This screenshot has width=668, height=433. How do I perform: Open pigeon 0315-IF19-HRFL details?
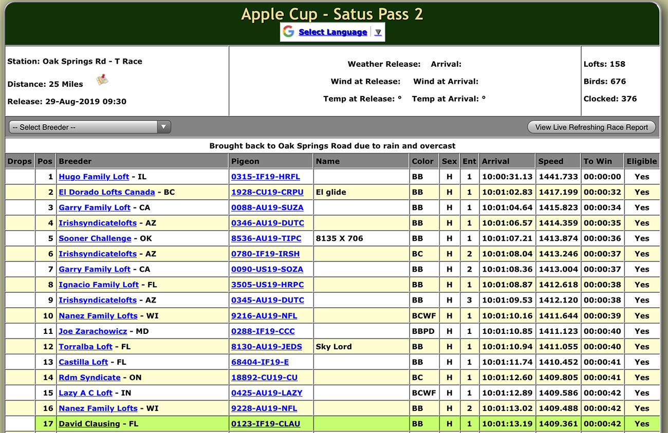pos(265,177)
